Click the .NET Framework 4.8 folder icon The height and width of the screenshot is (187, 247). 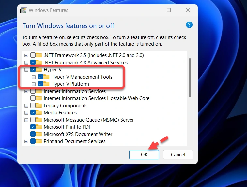tap(39, 63)
